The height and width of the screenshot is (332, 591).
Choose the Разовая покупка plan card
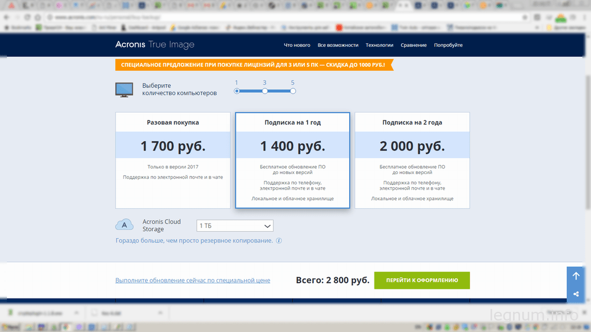173,160
